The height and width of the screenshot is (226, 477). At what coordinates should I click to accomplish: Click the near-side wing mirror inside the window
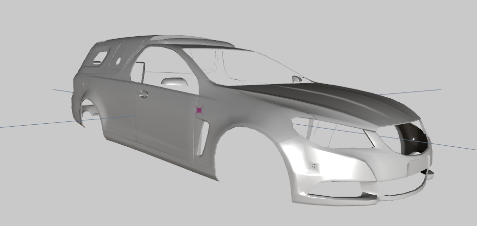tap(174, 82)
